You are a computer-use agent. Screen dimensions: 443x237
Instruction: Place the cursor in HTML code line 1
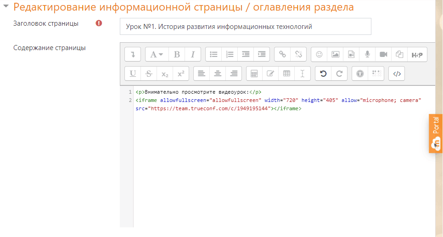coord(198,92)
